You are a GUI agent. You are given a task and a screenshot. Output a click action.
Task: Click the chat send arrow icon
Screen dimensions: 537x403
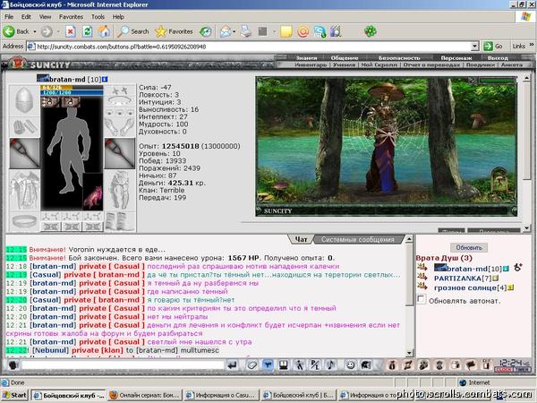coord(233,365)
